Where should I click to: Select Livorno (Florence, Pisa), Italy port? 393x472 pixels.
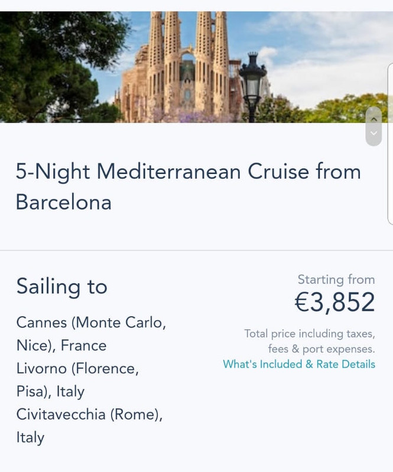(x=77, y=380)
